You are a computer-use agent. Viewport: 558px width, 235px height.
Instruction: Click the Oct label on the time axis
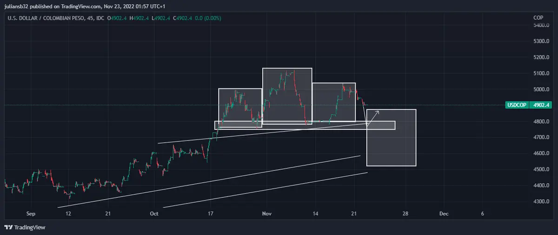click(x=155, y=214)
